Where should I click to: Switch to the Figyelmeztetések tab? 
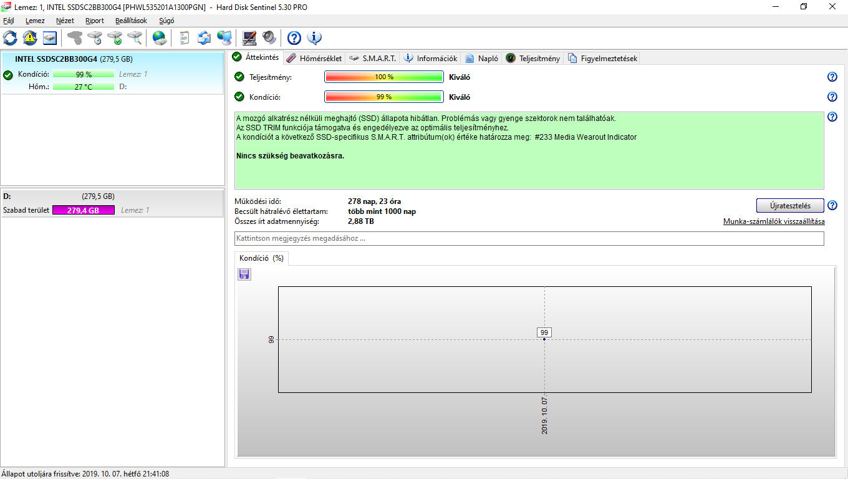click(602, 58)
